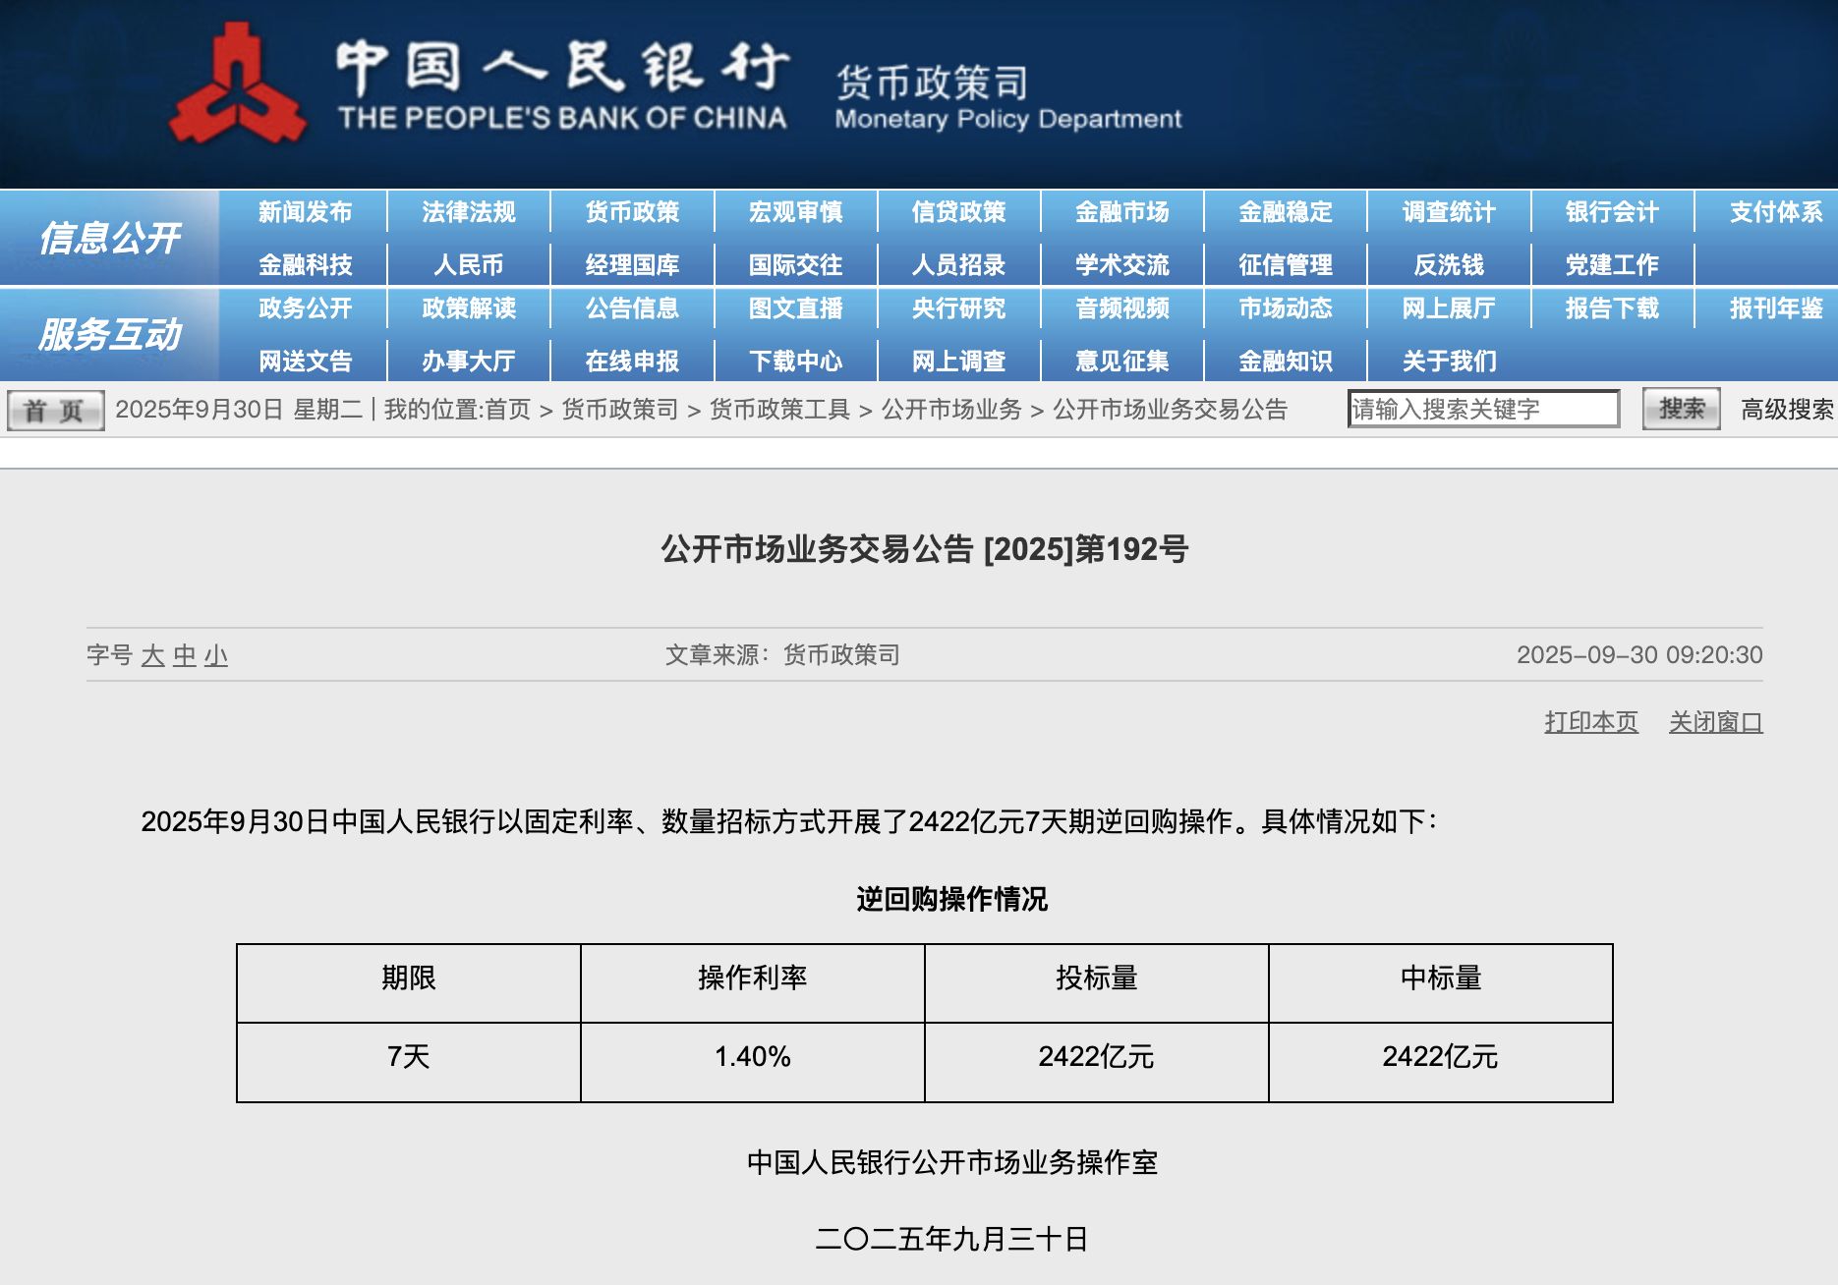The image size is (1838, 1285).
Task: Go to 图文直播 section
Action: coord(795,308)
